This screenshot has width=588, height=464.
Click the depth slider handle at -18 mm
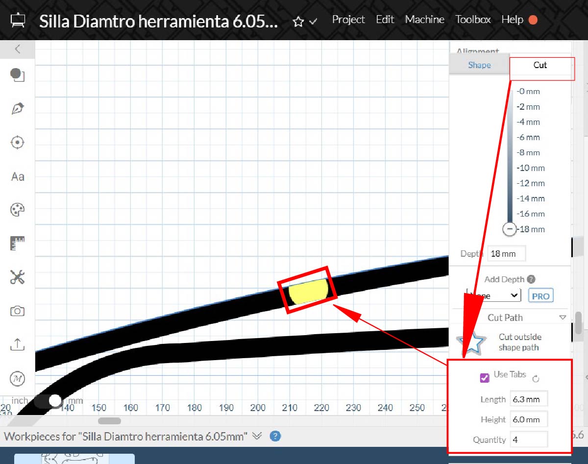coord(510,229)
